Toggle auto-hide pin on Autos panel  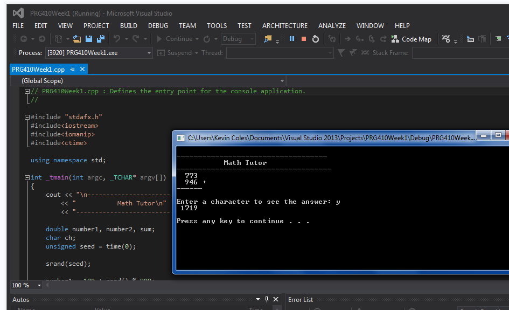click(x=267, y=299)
